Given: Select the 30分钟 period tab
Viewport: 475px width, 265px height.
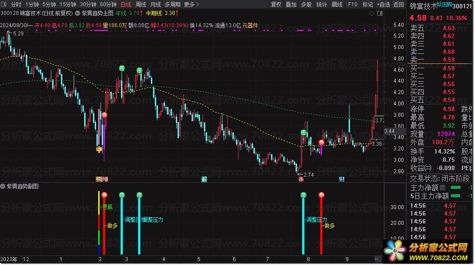Looking at the screenshot, I should click(x=88, y=4).
